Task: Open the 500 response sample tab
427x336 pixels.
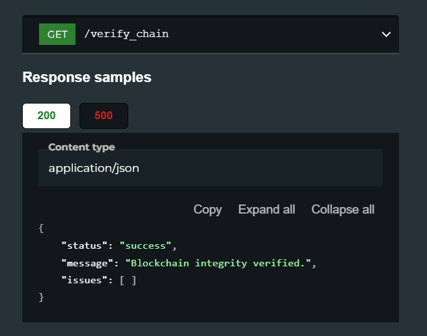Action: tap(103, 115)
